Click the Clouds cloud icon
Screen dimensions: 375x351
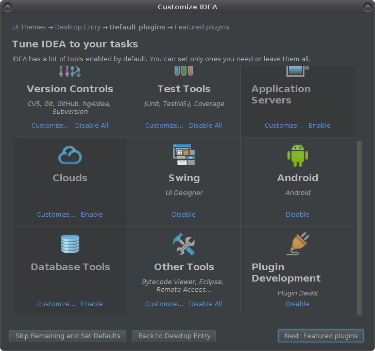(70, 155)
